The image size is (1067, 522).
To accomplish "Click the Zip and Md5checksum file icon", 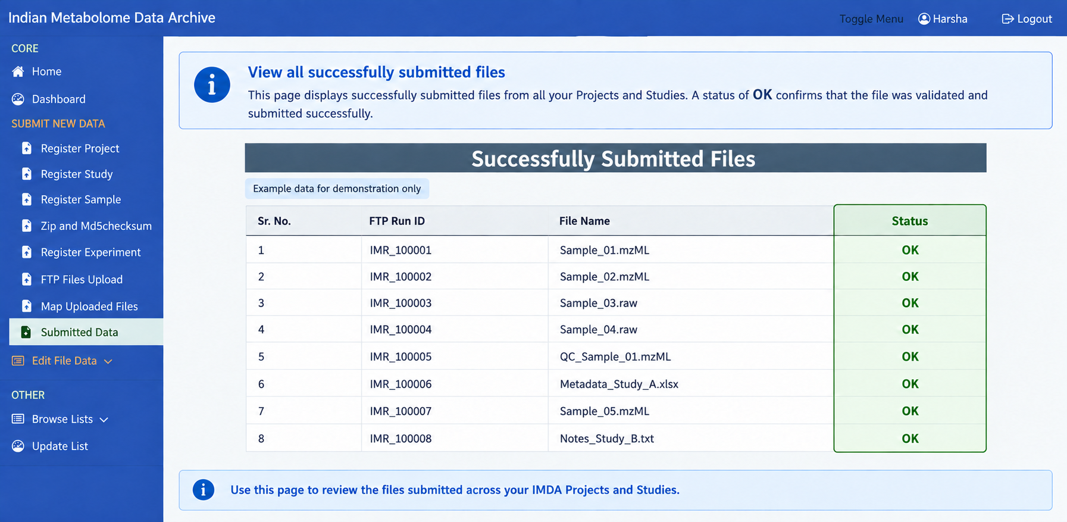I will coord(27,226).
